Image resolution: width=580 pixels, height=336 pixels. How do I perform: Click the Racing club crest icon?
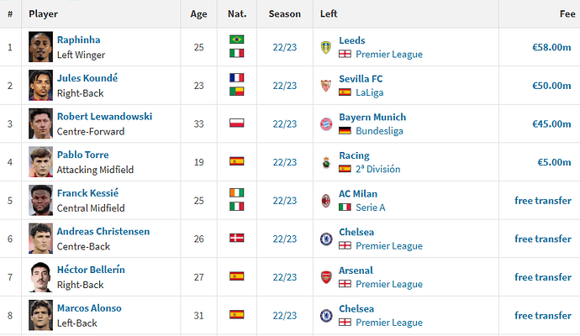click(326, 162)
